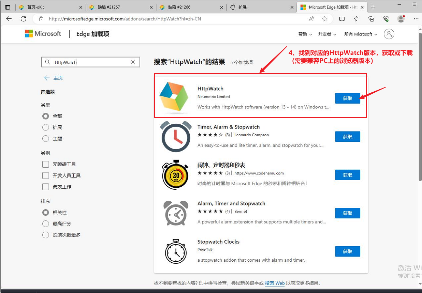Open the collections icon
This screenshot has height=293, width=422.
coord(371,19)
